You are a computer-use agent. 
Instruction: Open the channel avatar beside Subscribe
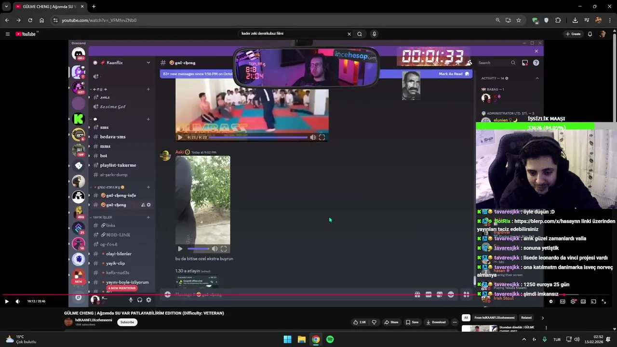coord(68,322)
